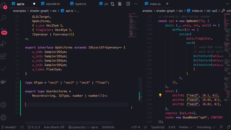Change the LF end of line sequence
This screenshot has height=130, width=231.
tap(145, 127)
